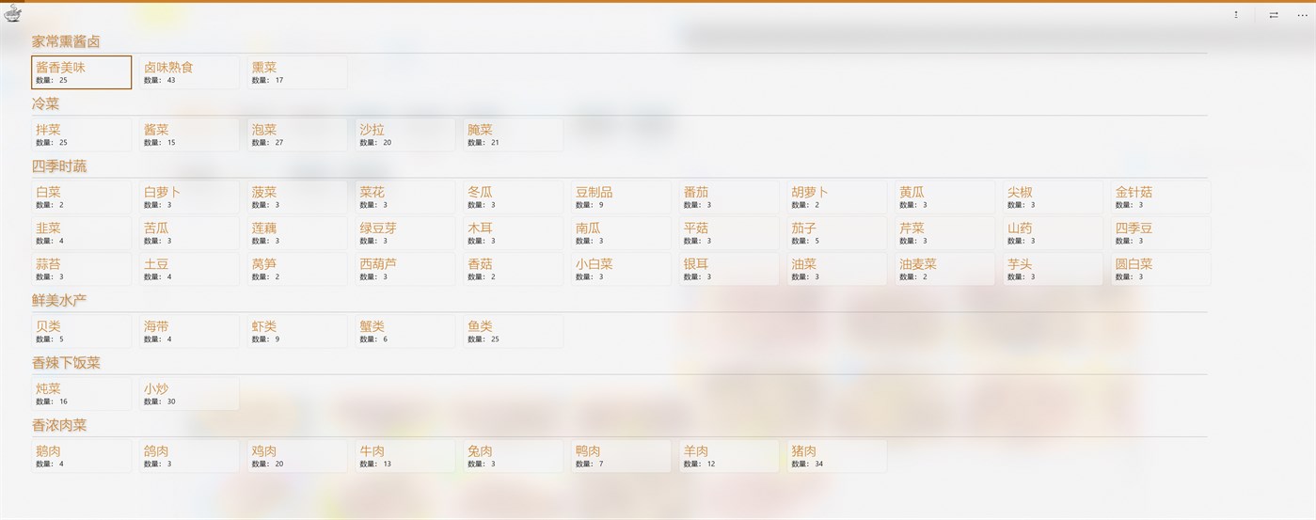Open the 平菇 tile
Screen dimensions: 1316x520
(729, 233)
